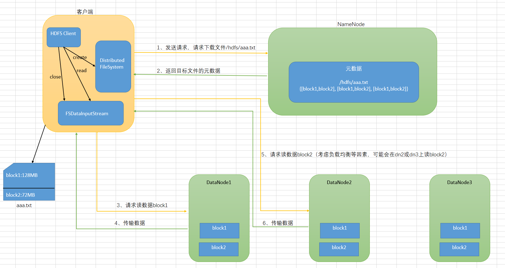The width and height of the screenshot is (505, 268).
Task: Select the 3、请求读数据block1 label
Action: (142, 205)
